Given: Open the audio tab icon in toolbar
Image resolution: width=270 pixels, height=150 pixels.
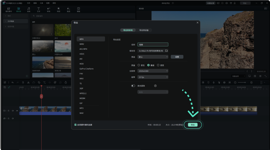Looking at the screenshot, I should [x=29, y=9].
